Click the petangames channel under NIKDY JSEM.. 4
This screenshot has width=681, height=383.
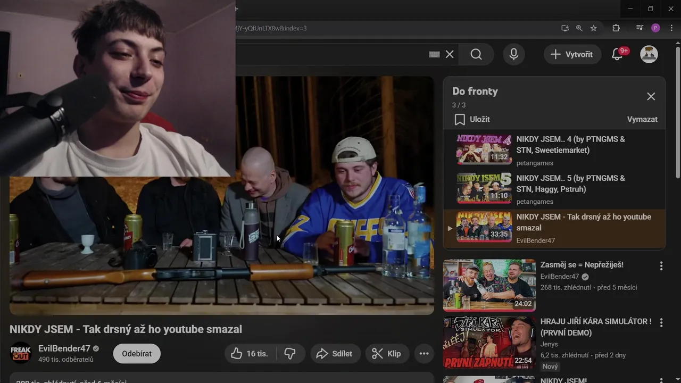(535, 163)
